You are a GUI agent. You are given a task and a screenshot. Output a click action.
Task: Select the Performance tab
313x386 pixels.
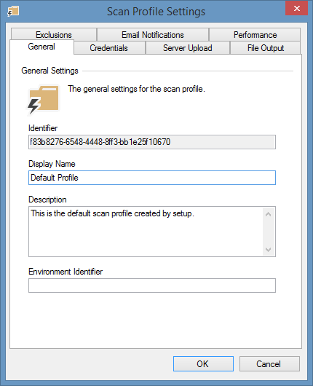pos(255,35)
